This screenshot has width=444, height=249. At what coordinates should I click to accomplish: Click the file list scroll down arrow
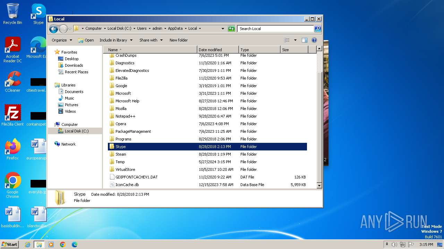[319, 186]
